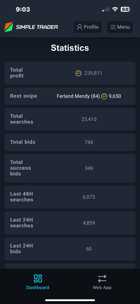140x304 pixels.
Task: Tap the Wi-Fi status icon
Action: click(x=115, y=9)
